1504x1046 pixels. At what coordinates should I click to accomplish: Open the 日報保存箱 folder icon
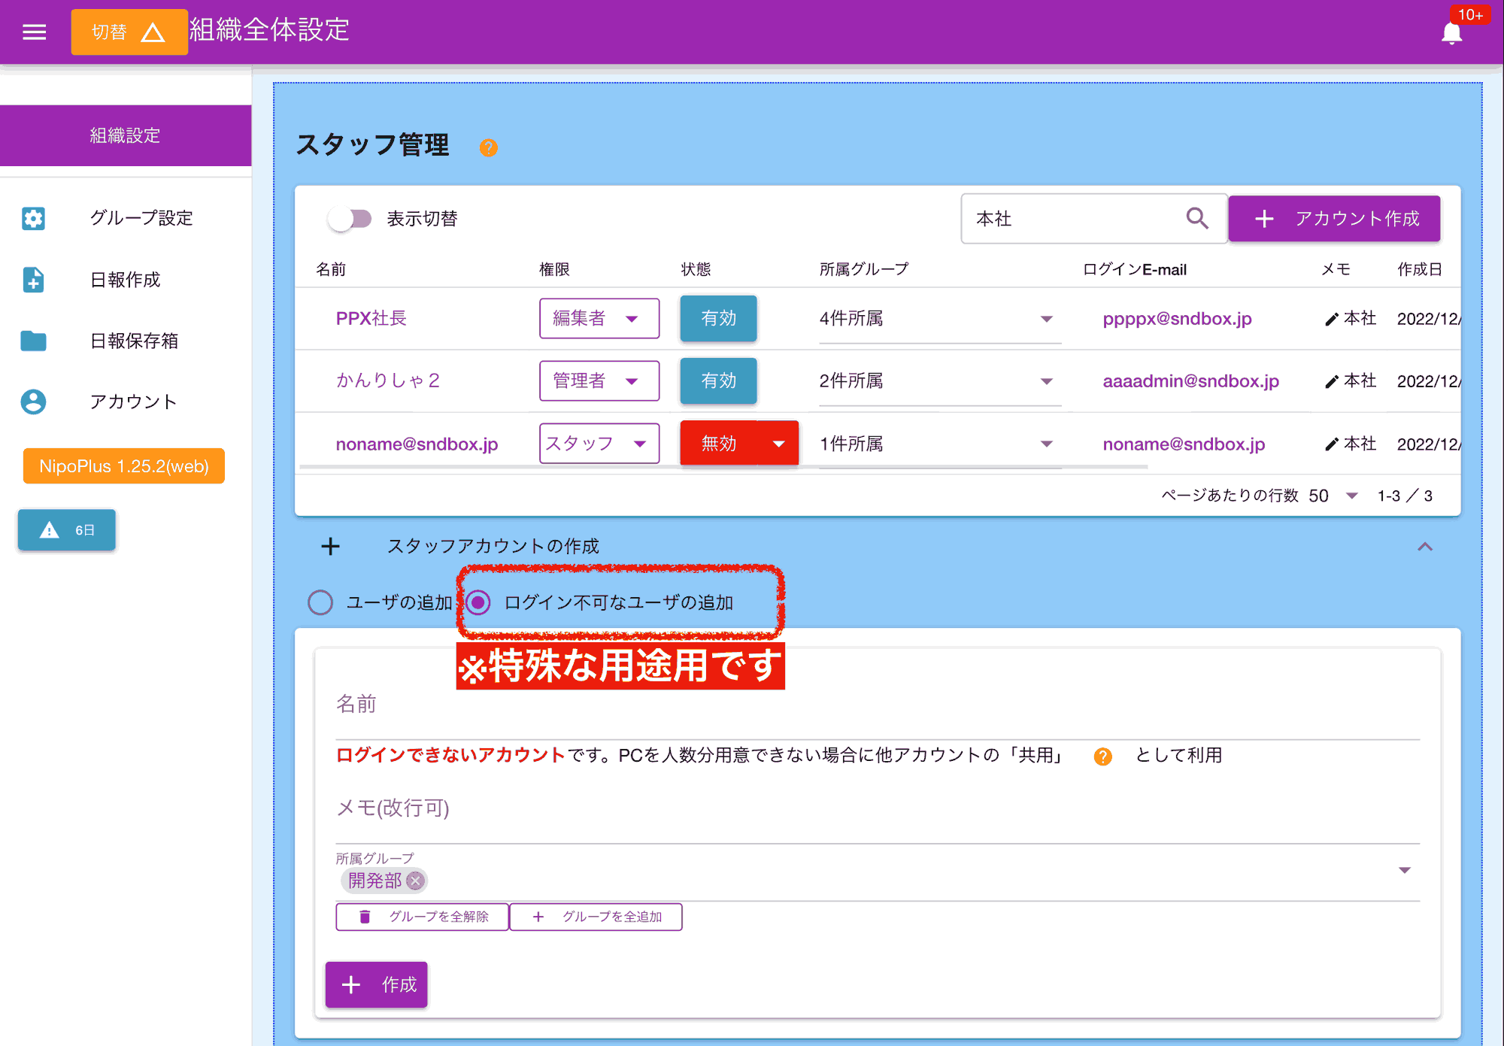pos(33,341)
